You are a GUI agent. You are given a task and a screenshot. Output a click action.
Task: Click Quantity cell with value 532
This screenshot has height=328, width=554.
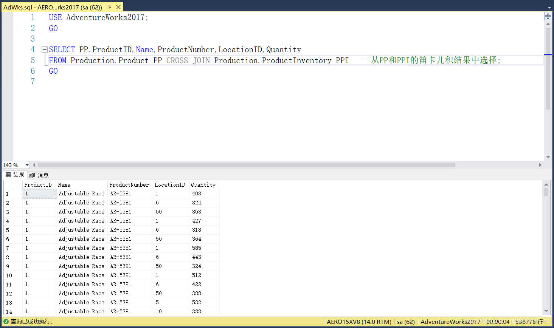pos(204,303)
